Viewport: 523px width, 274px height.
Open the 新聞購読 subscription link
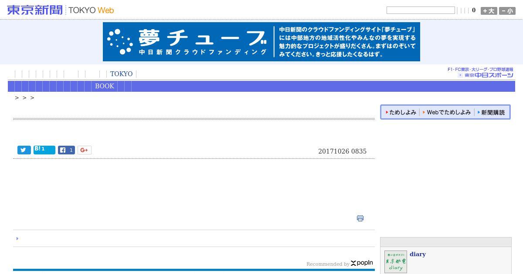(x=491, y=112)
